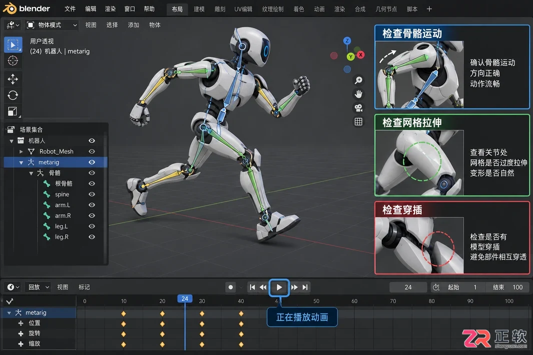Screen dimensions: 533x355
Task: Click the green Y axis gizmo
Action: [350, 56]
